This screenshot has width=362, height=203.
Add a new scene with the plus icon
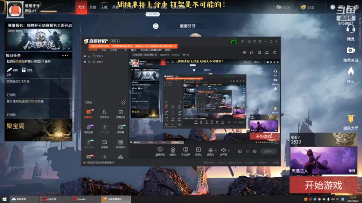(x=125, y=50)
